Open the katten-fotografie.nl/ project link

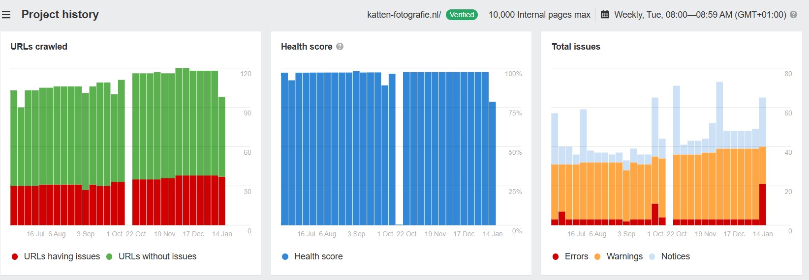[x=404, y=15]
